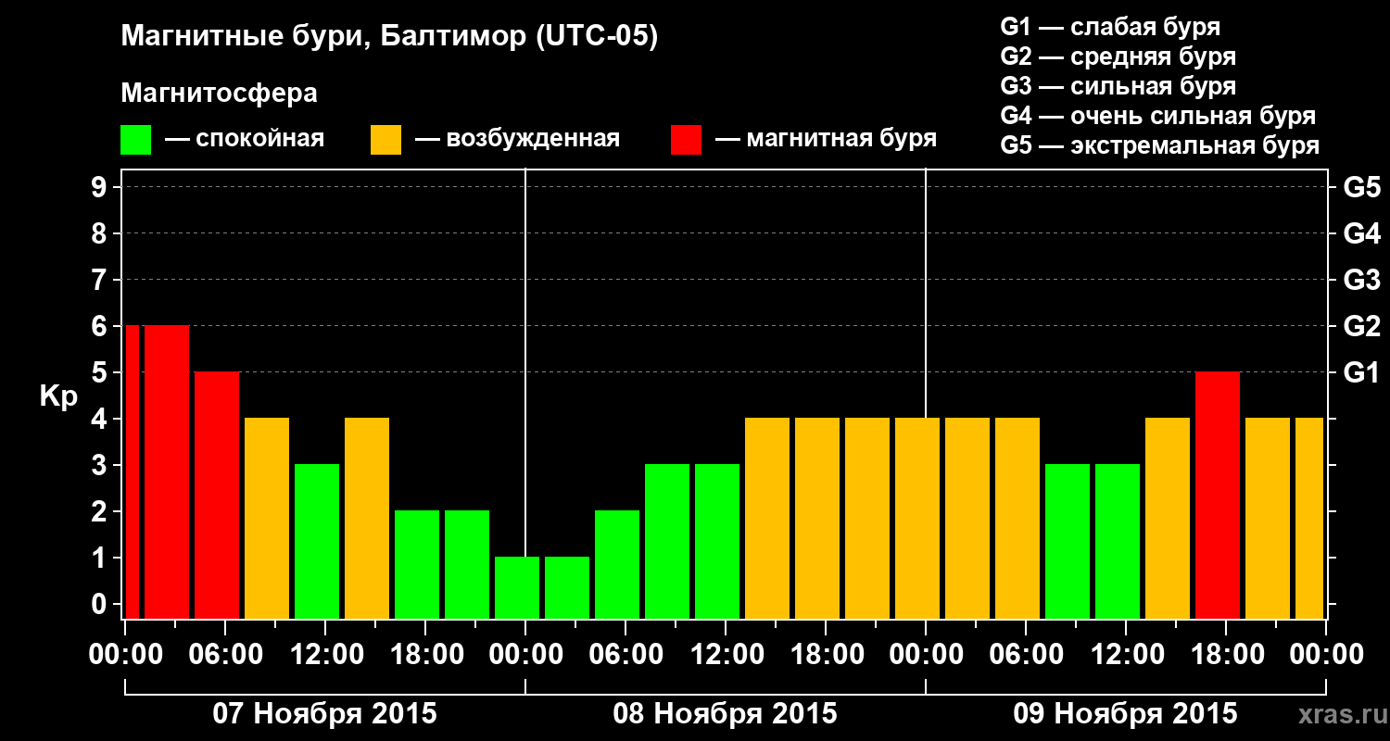Click the red Kp 5 bar on 07 November
Viewport: 1390px width, 741px height.
pos(217,495)
